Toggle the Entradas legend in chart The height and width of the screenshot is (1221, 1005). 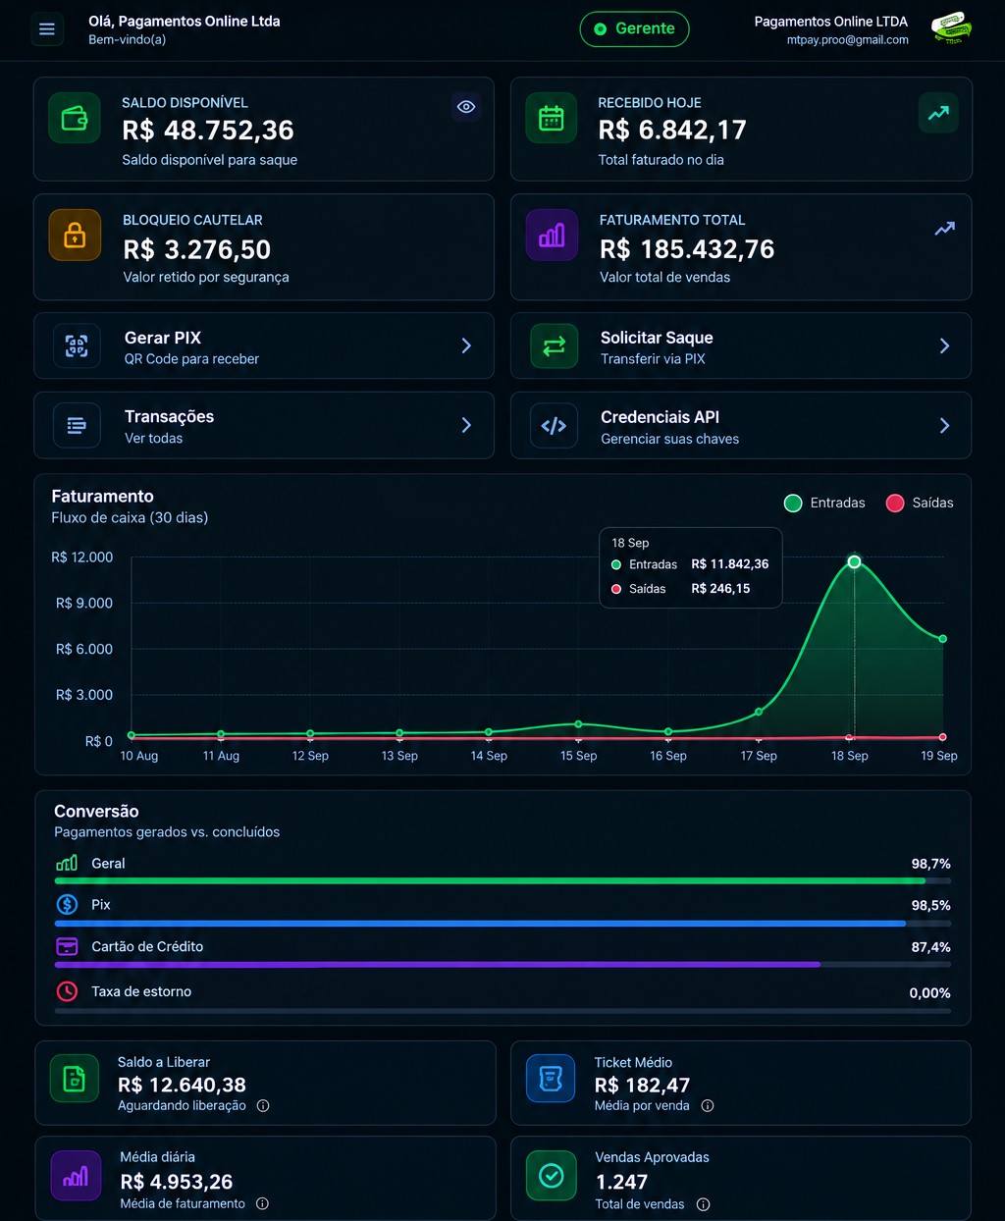[x=824, y=503]
